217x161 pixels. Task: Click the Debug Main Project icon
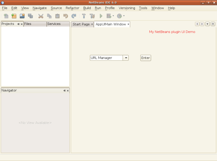[109, 16]
